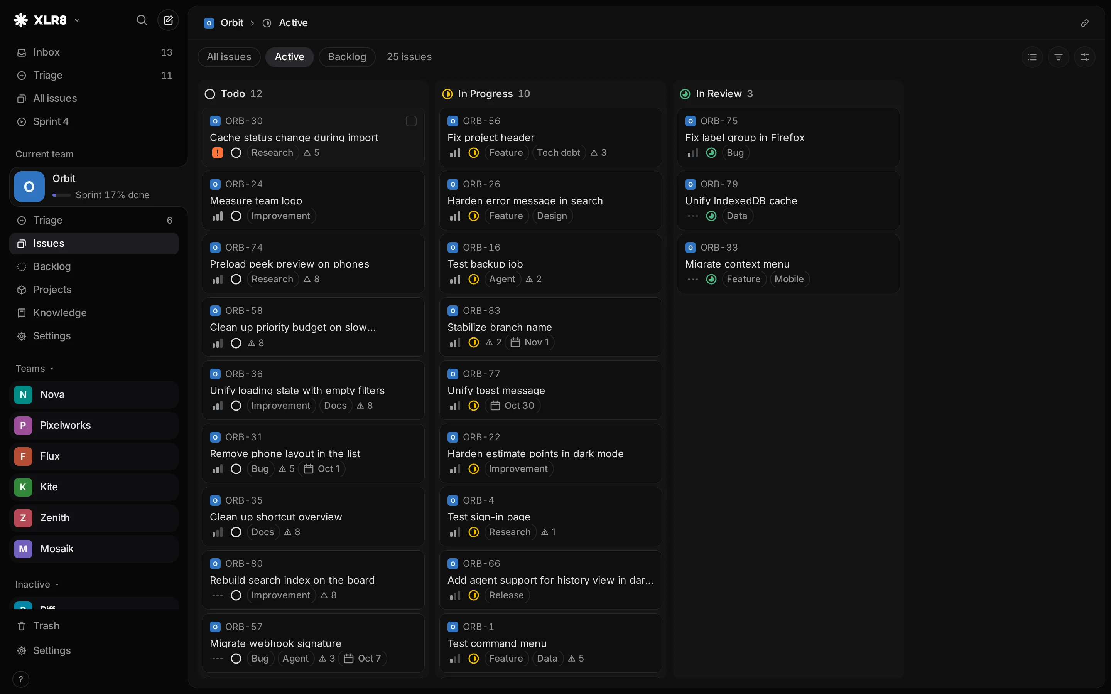Viewport: 1111px width, 694px height.
Task: Click the Flux team avatar
Action: pyautogui.click(x=23, y=456)
